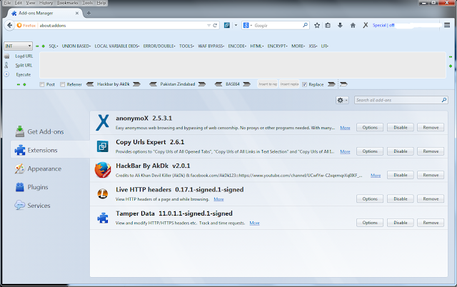Open the URL bar history dropdown arrow

point(209,26)
